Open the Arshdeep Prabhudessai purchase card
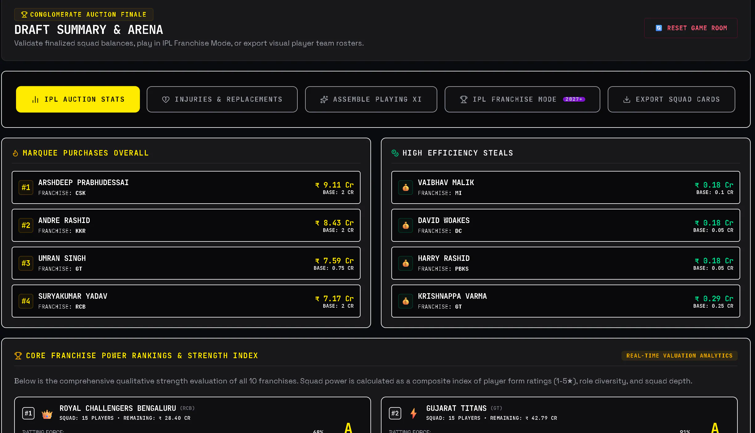The image size is (755, 433). (x=186, y=188)
